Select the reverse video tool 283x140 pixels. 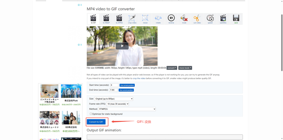(171, 19)
